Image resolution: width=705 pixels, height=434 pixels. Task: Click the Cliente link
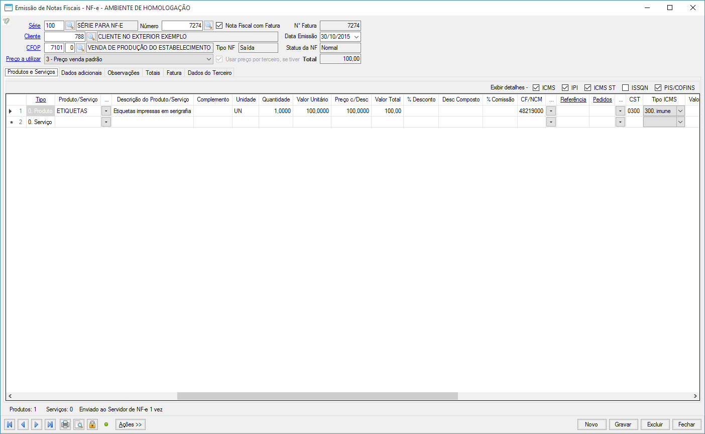coord(33,36)
